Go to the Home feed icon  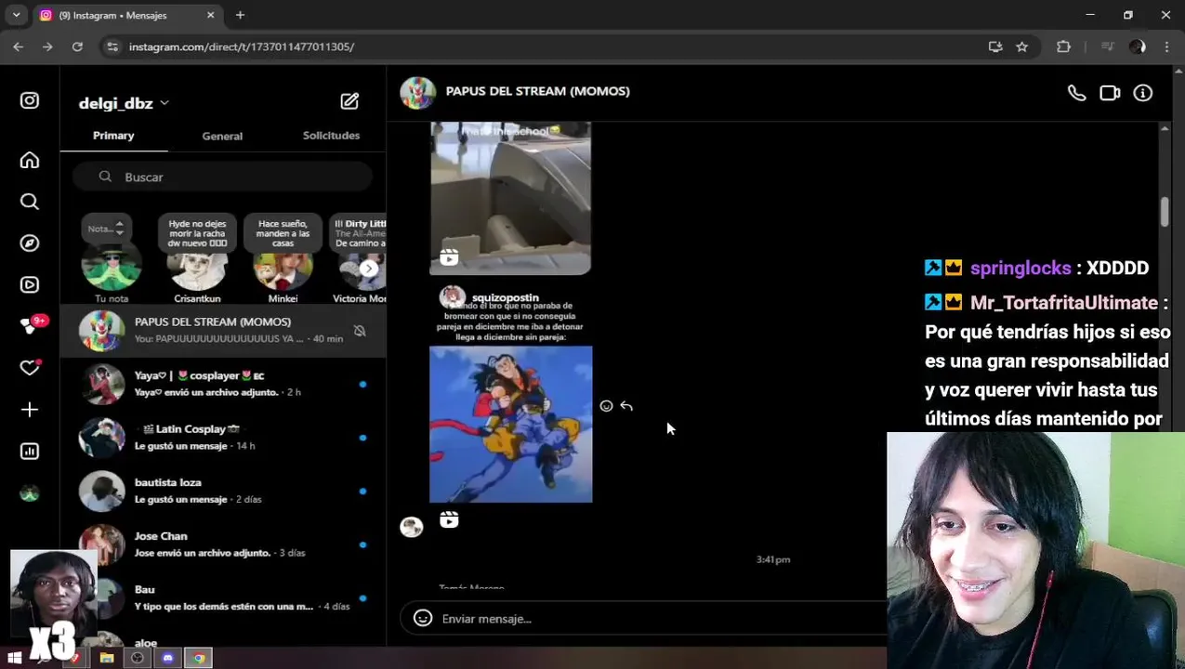tap(30, 161)
